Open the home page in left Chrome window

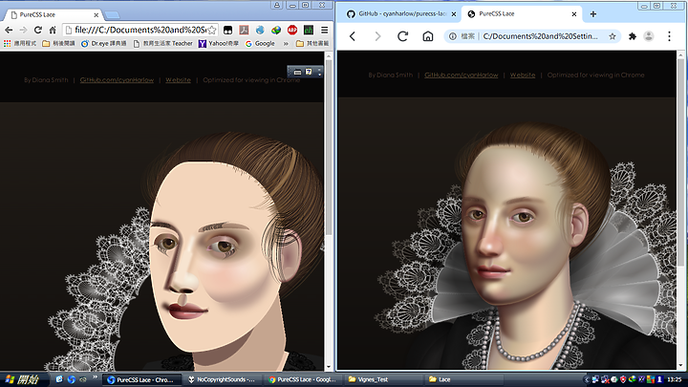pos(53,30)
